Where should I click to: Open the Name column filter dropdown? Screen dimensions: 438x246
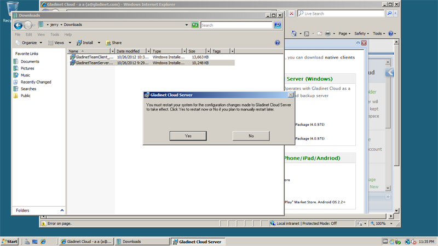point(113,51)
